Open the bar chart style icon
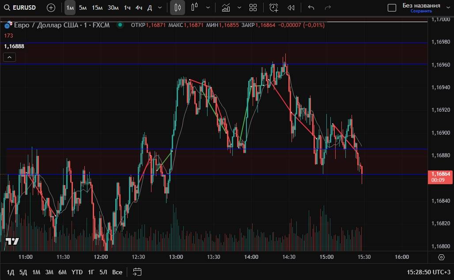The height and width of the screenshot is (280, 454). pyautogui.click(x=195, y=7)
